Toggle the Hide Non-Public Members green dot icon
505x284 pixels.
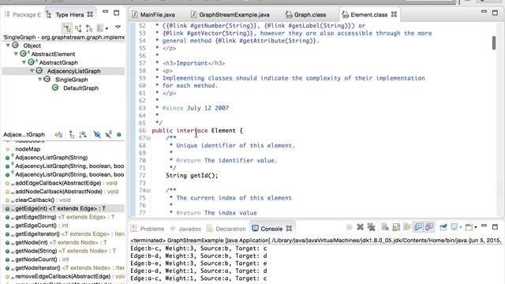pos(119,135)
